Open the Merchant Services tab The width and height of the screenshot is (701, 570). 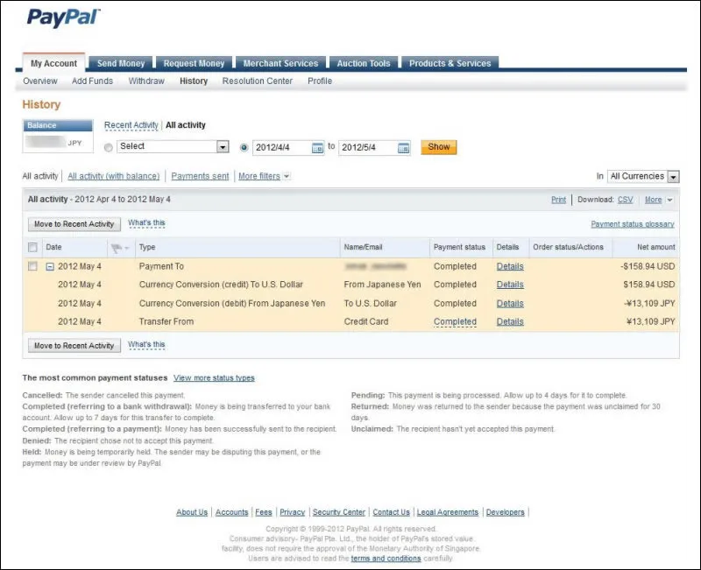pos(280,63)
